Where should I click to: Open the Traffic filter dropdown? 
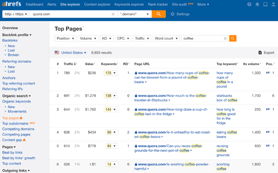pos(142,38)
